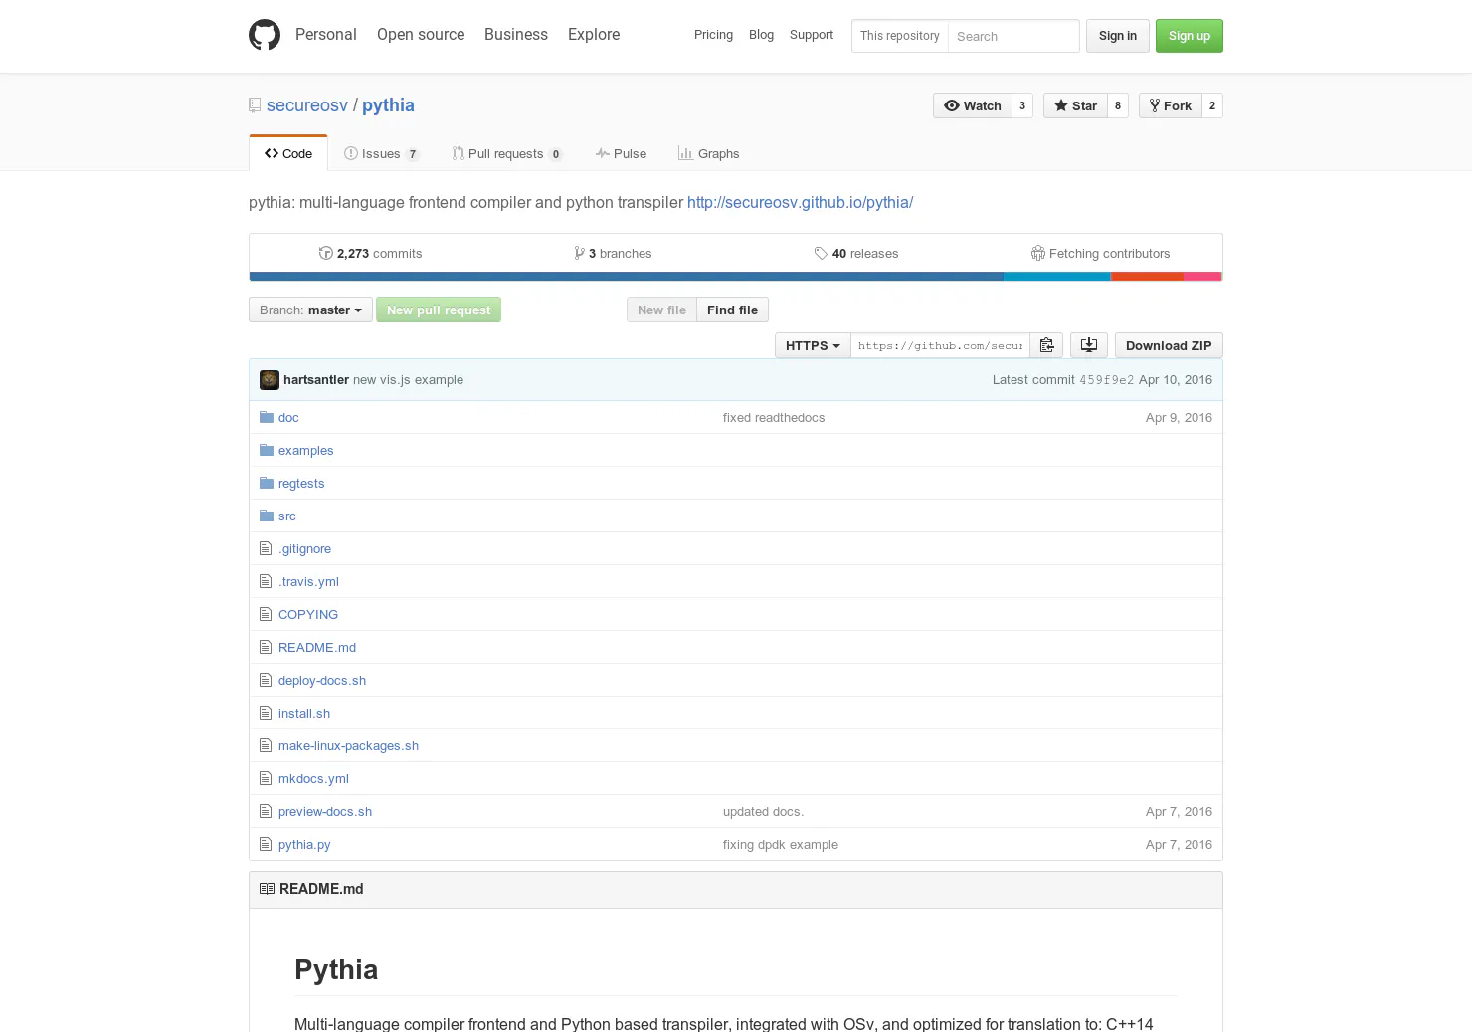Click the file icon next to .gitignore

(x=266, y=548)
